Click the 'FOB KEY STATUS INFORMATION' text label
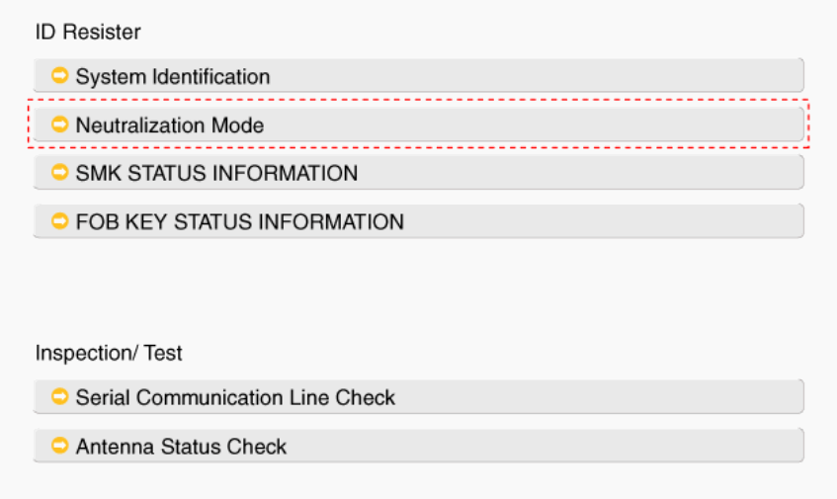837x499 pixels. click(x=240, y=221)
